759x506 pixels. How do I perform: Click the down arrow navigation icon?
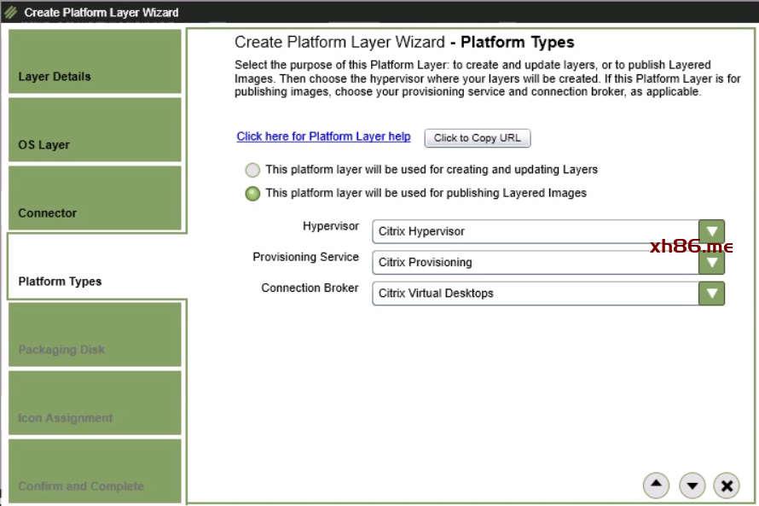point(692,486)
